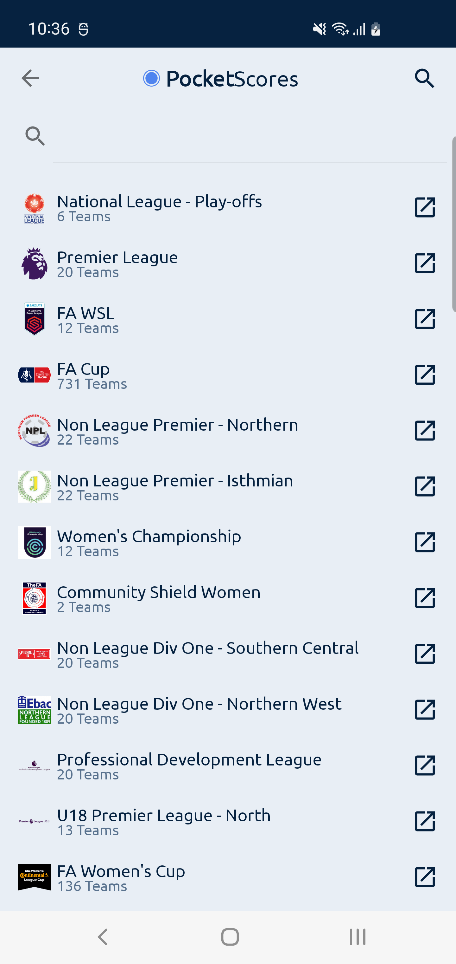Open the external link icon for FA Cup

(x=425, y=375)
